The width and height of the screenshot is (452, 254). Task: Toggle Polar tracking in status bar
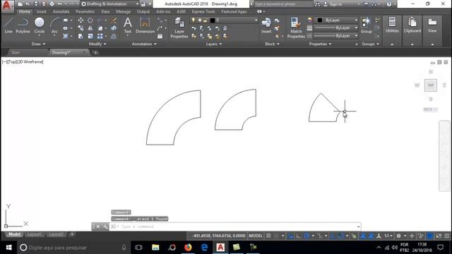pyautogui.click(x=307, y=236)
